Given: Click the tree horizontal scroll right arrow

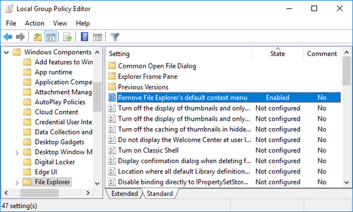Looking at the screenshot, I should point(88,193).
